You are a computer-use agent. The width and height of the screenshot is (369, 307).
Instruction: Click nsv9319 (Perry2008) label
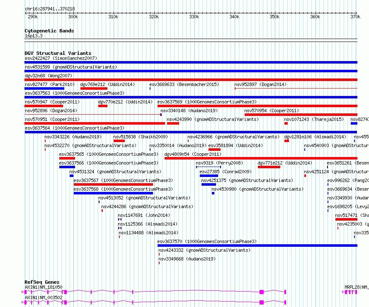click(x=219, y=163)
